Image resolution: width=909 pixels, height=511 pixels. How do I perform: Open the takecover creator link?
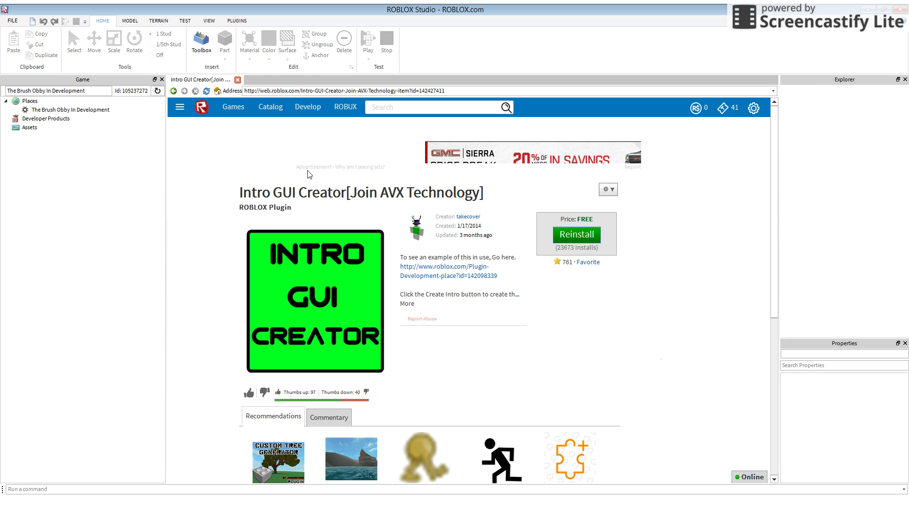[x=468, y=216]
